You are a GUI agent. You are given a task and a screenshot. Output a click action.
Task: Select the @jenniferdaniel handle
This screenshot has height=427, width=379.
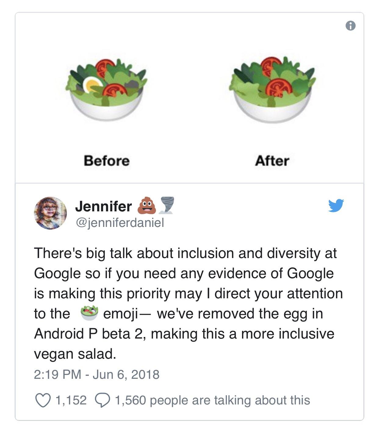pyautogui.click(x=120, y=223)
